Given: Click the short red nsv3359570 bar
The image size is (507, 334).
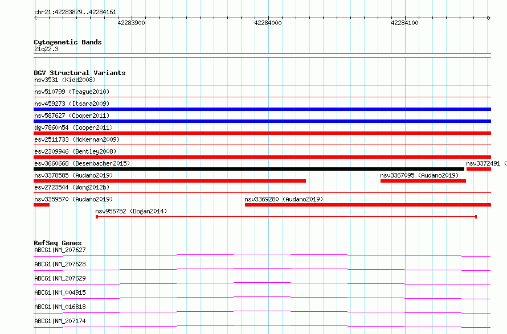Looking at the screenshot, I should point(42,205).
